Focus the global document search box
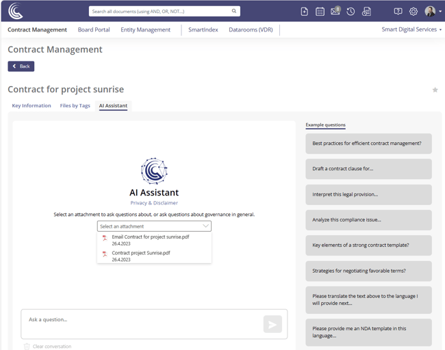 point(164,12)
